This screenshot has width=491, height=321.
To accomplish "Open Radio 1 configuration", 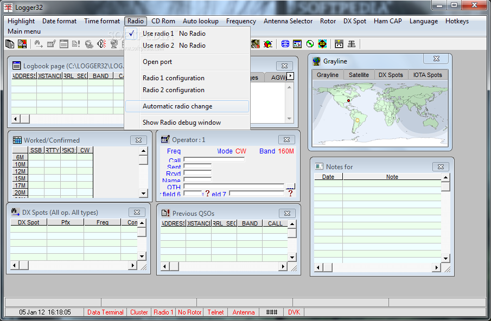I will tap(187, 78).
